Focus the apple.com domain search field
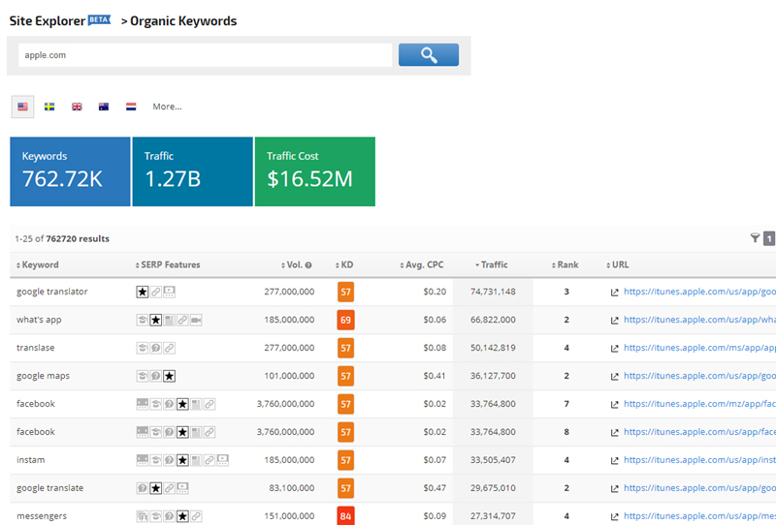 (x=204, y=55)
